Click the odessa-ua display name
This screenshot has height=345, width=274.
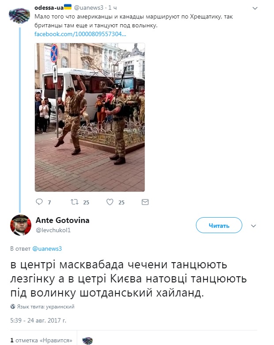(x=49, y=7)
